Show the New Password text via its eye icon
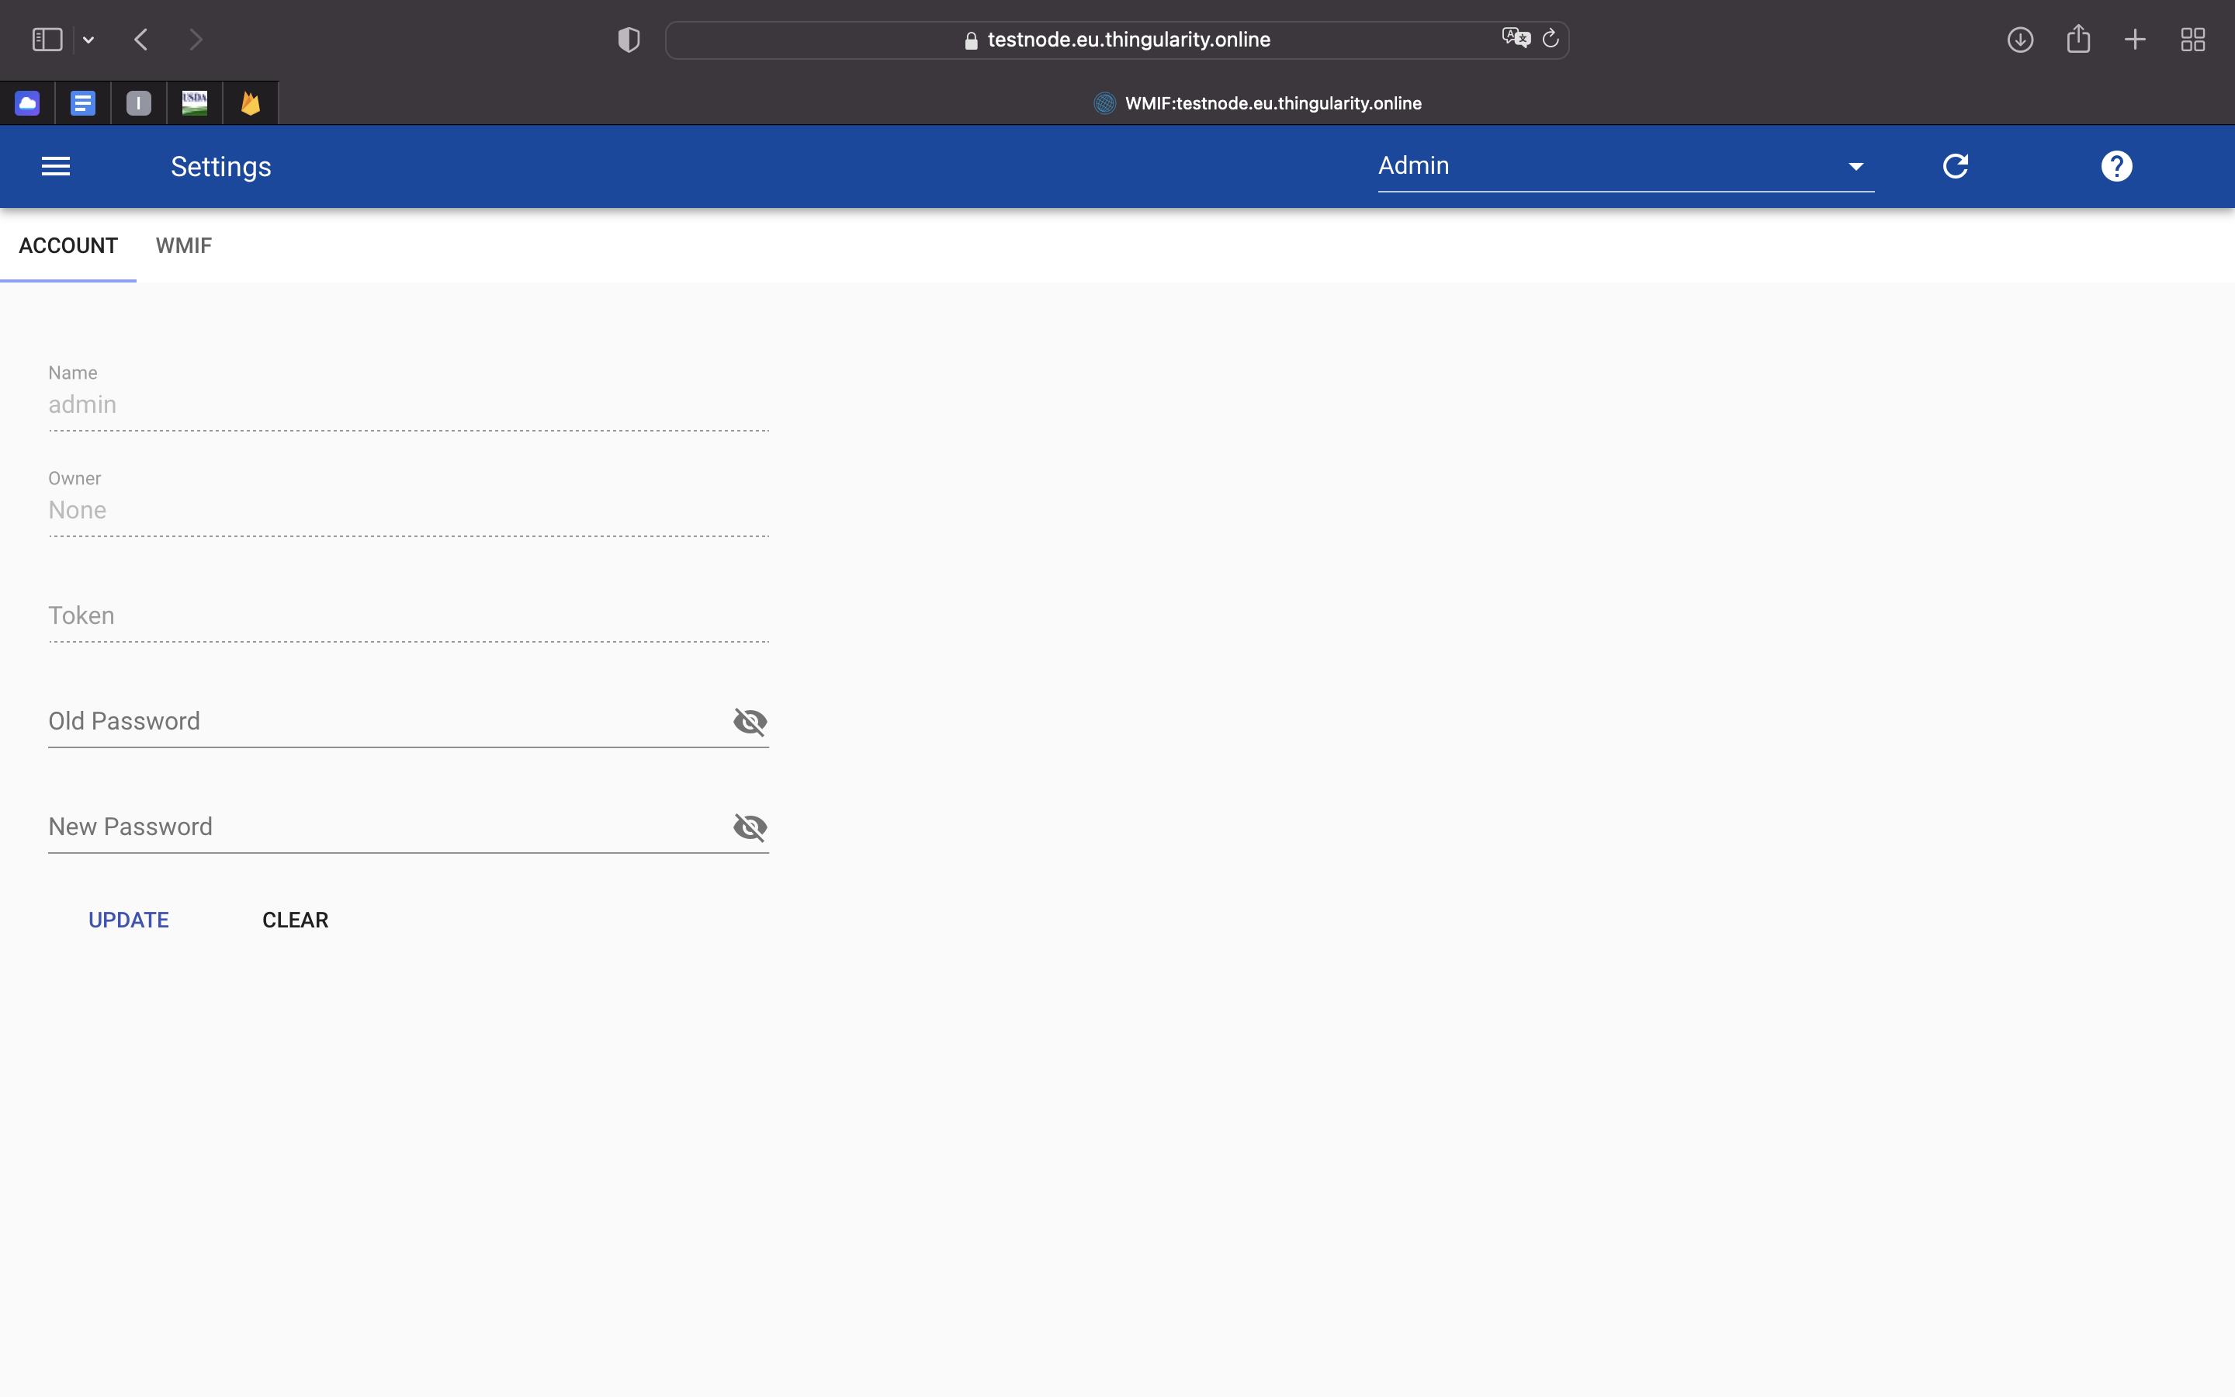This screenshot has width=2235, height=1397. [x=749, y=827]
